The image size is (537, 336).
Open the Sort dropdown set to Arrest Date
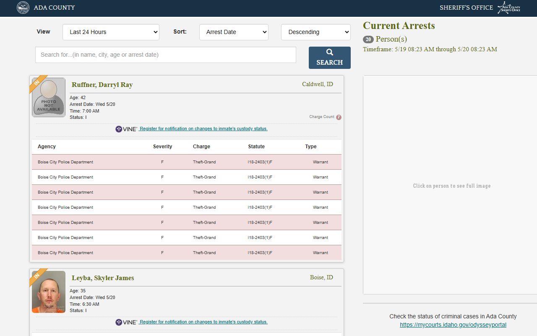(x=234, y=32)
